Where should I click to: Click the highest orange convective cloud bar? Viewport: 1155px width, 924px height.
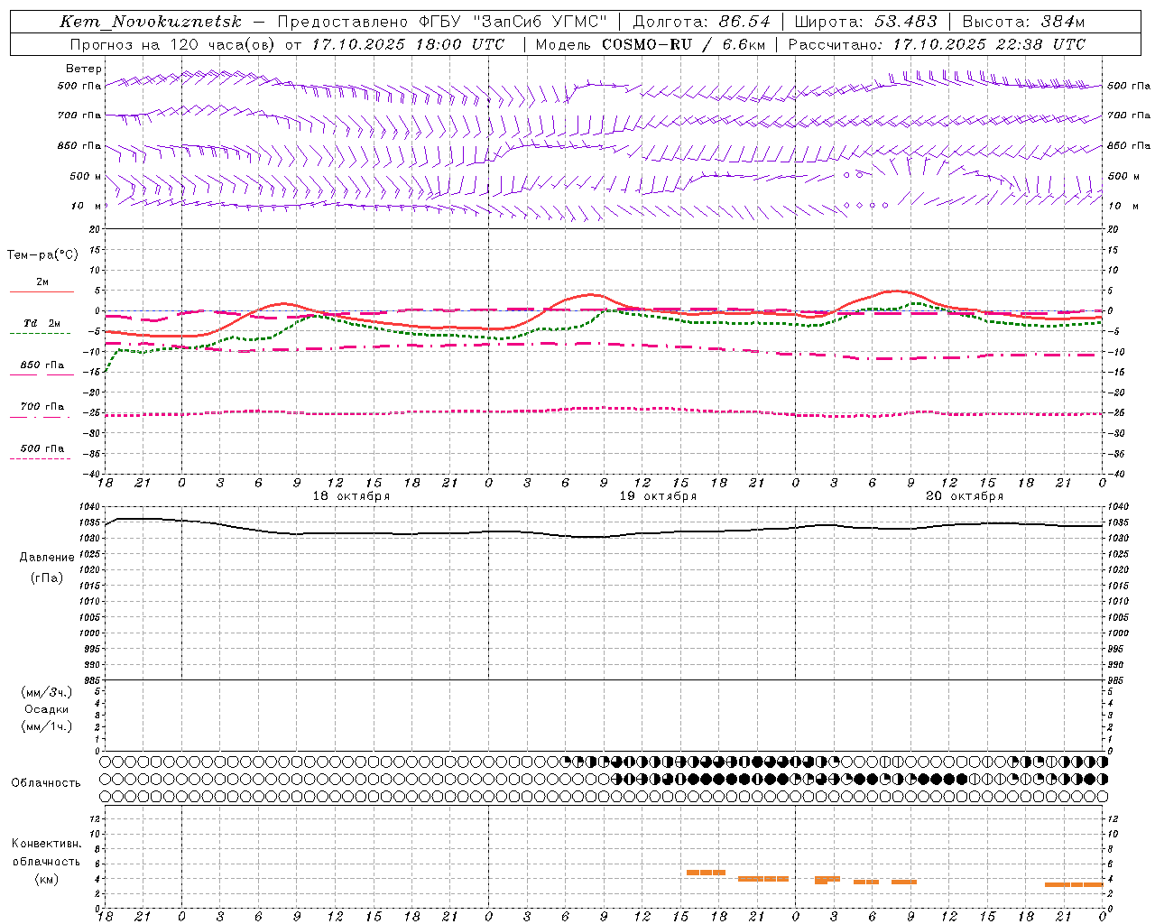tap(706, 873)
